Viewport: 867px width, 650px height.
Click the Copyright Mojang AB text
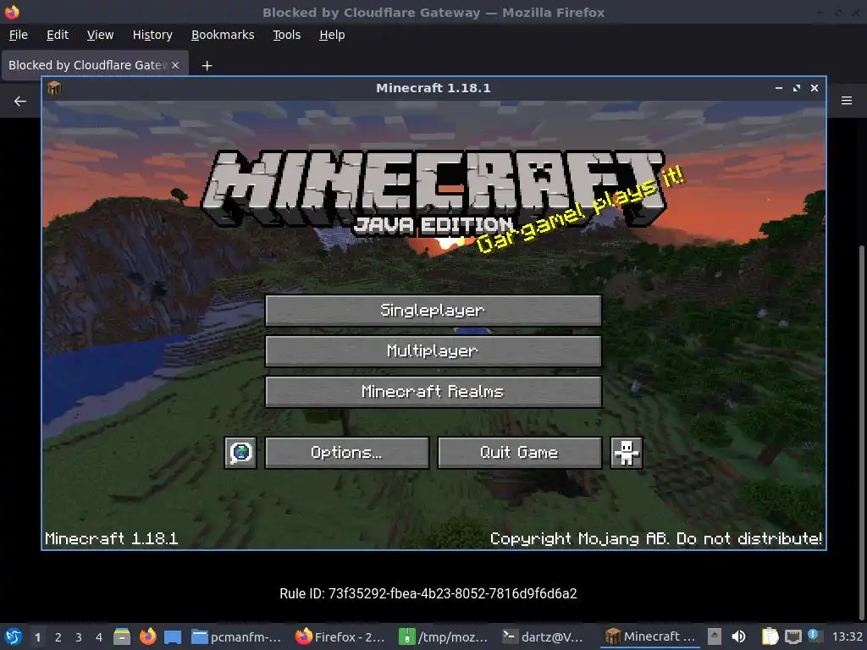[656, 538]
